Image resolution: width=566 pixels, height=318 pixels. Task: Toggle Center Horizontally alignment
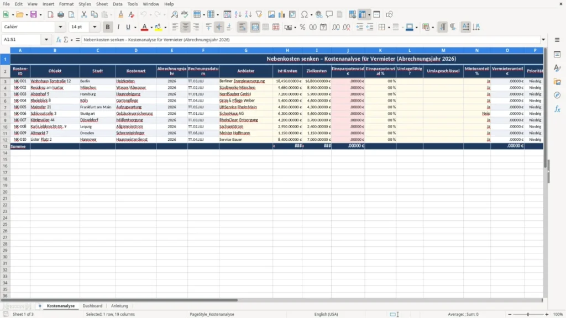click(186, 27)
